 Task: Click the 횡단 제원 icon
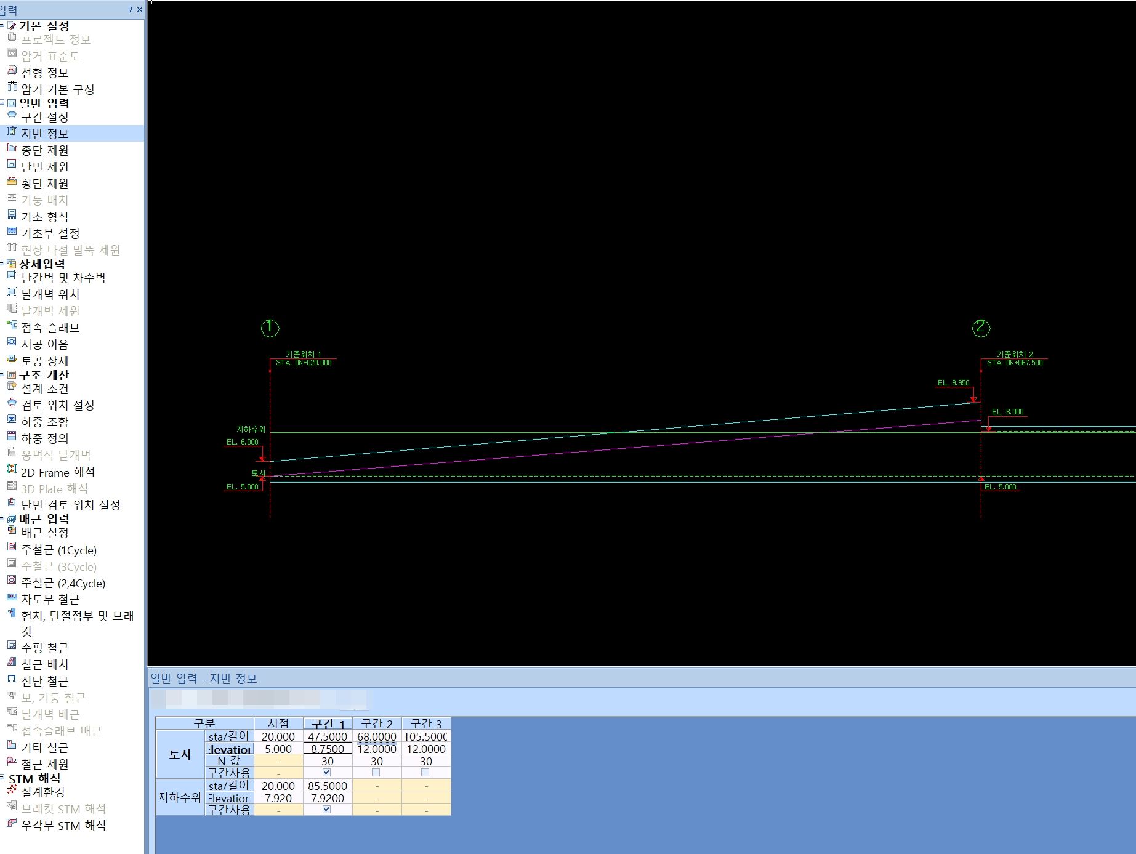pyautogui.click(x=12, y=181)
